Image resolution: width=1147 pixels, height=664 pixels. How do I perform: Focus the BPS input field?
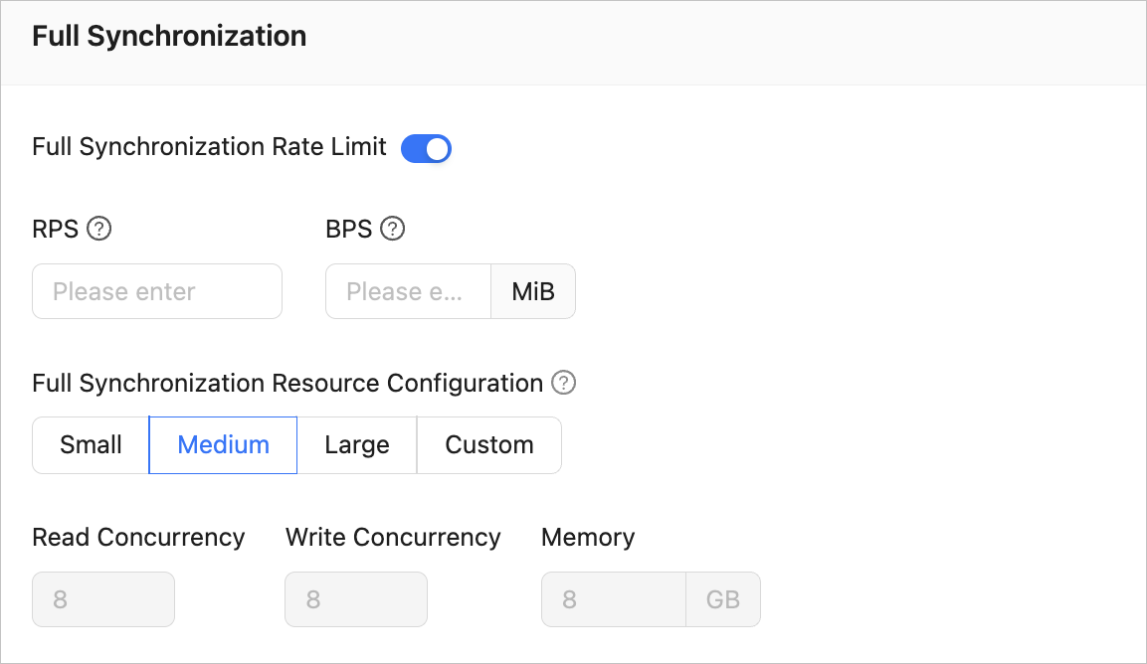coord(408,291)
